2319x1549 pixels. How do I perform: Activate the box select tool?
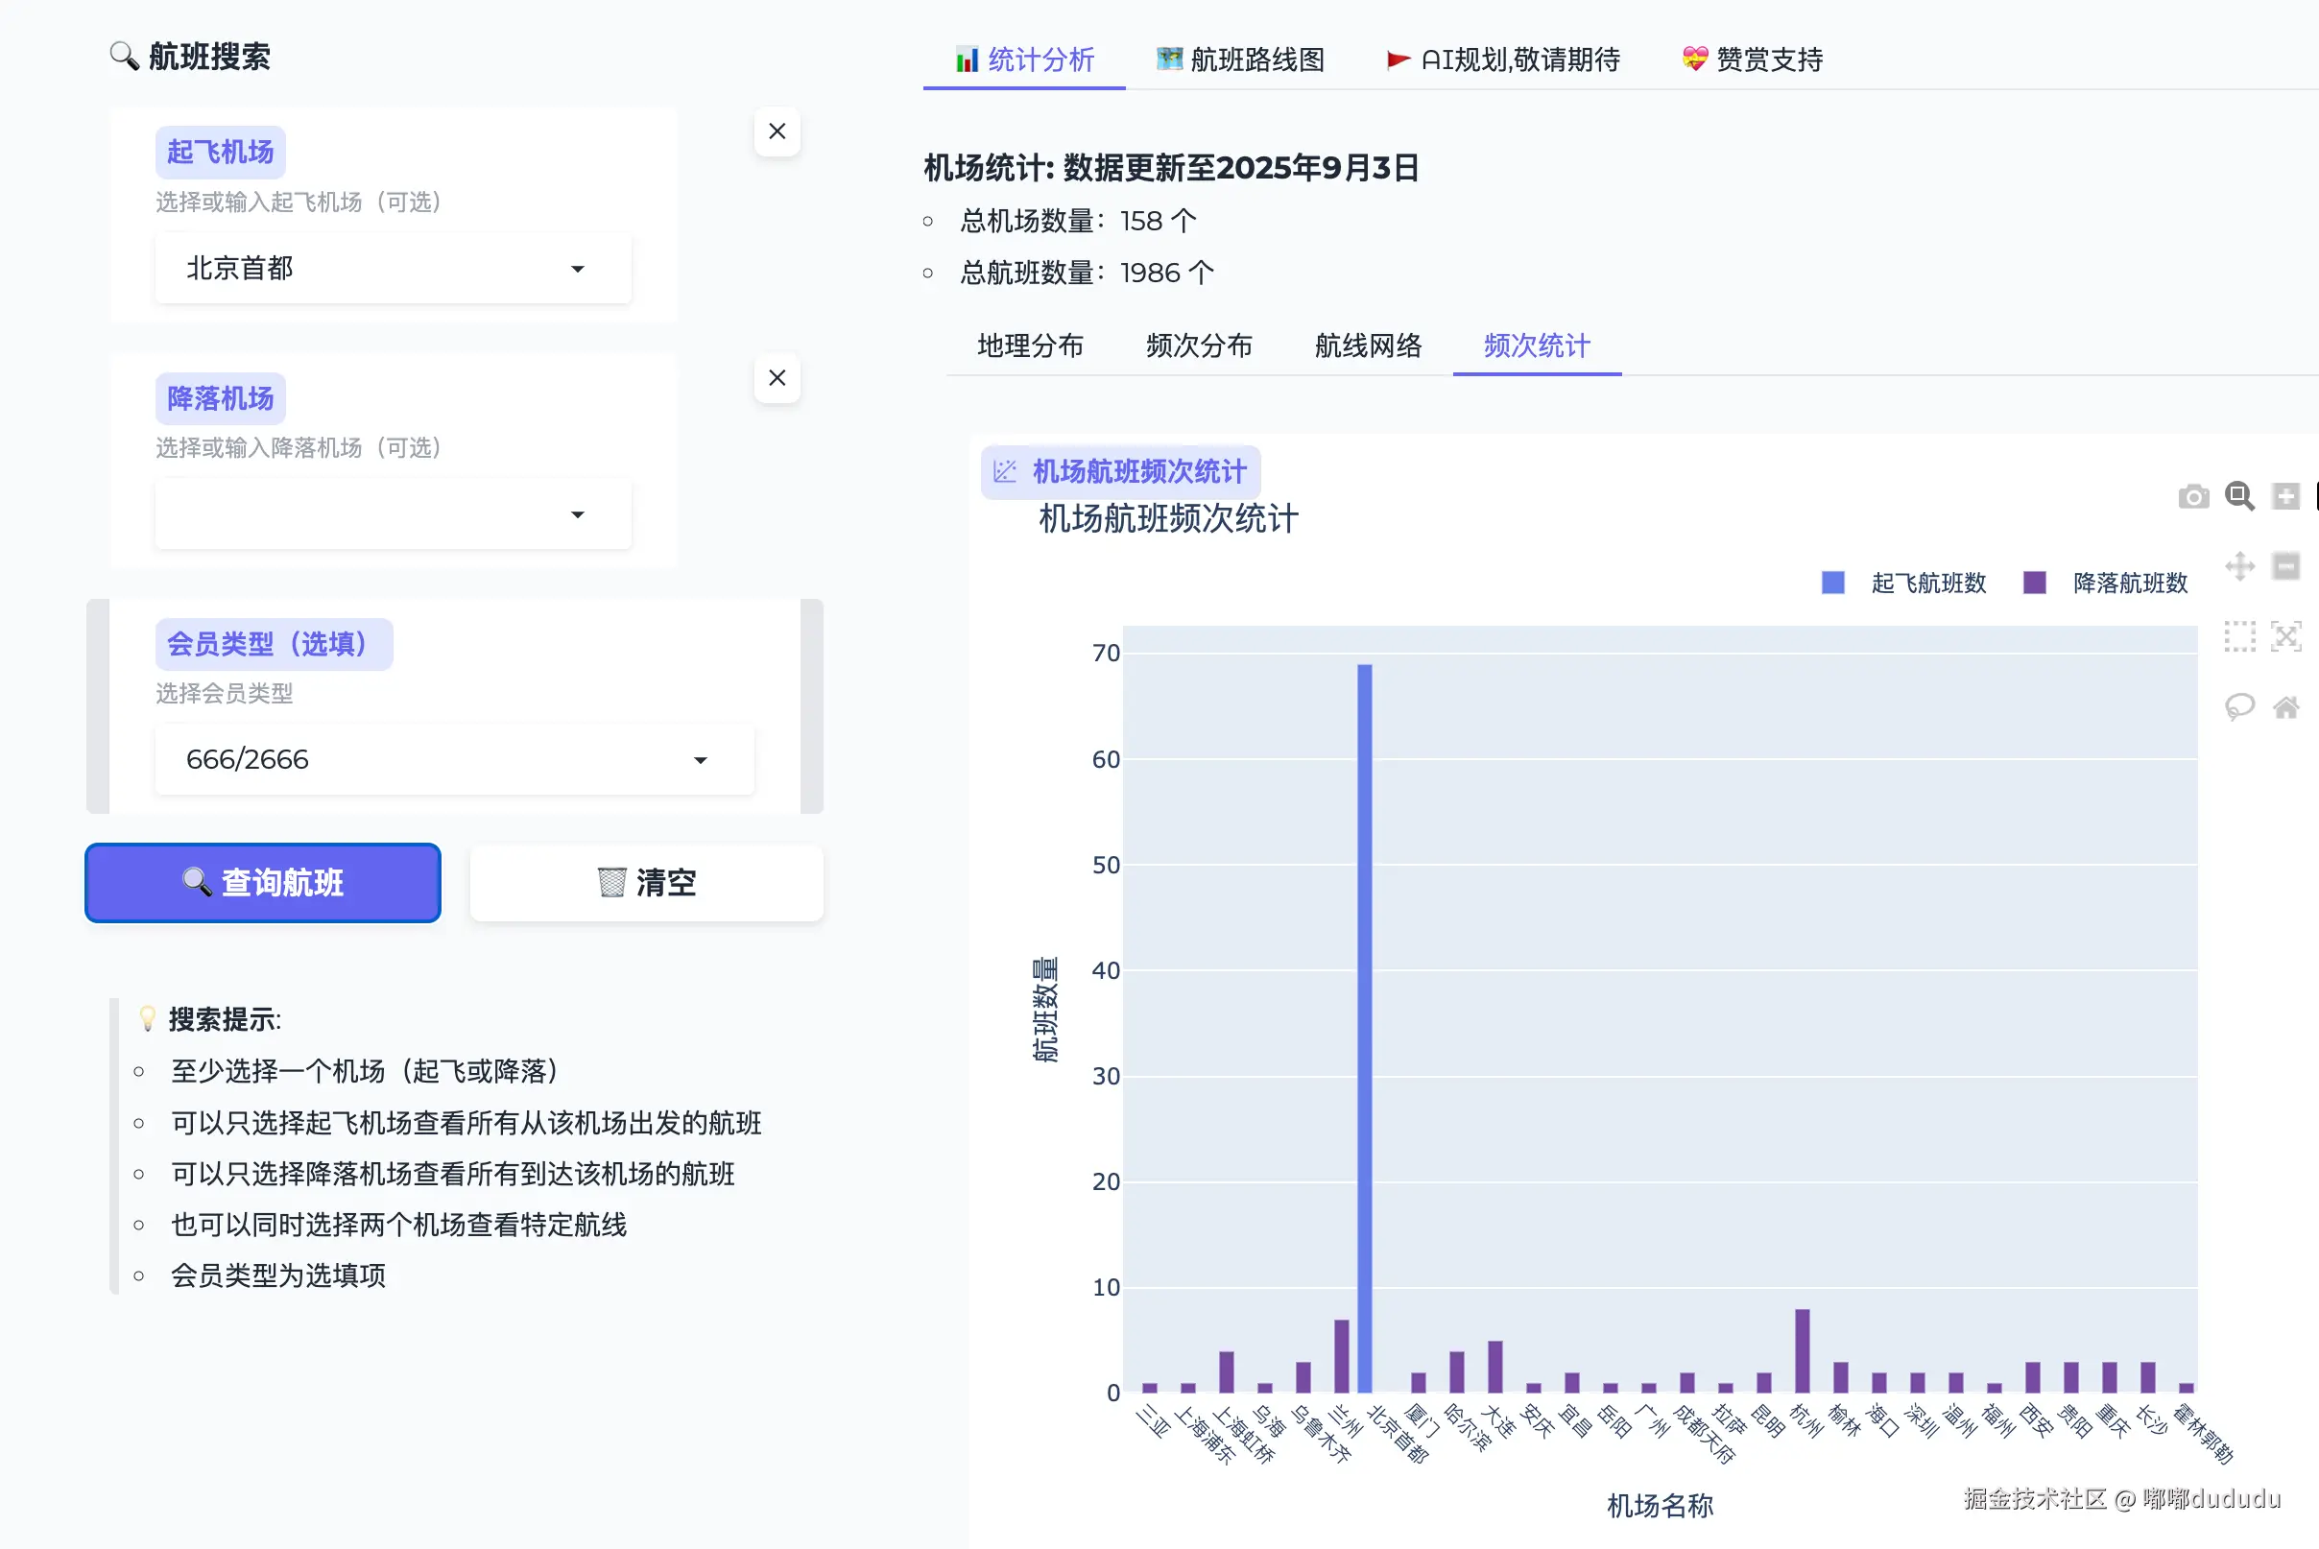coord(2239,636)
